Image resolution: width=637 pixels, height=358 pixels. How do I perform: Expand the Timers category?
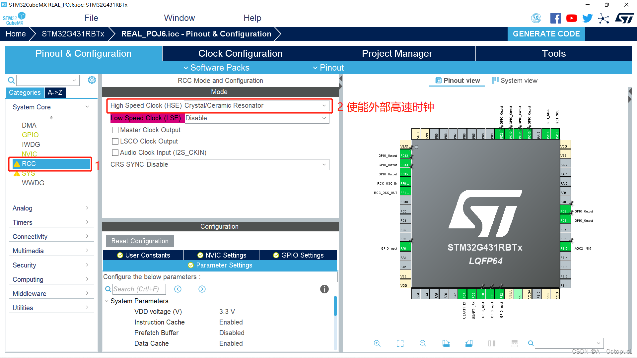click(51, 222)
